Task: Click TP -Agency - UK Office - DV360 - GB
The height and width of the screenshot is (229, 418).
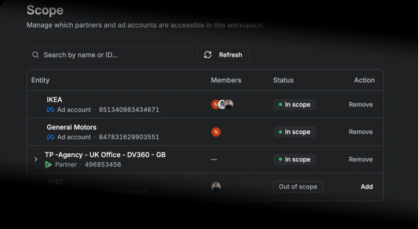Action: [x=105, y=155]
